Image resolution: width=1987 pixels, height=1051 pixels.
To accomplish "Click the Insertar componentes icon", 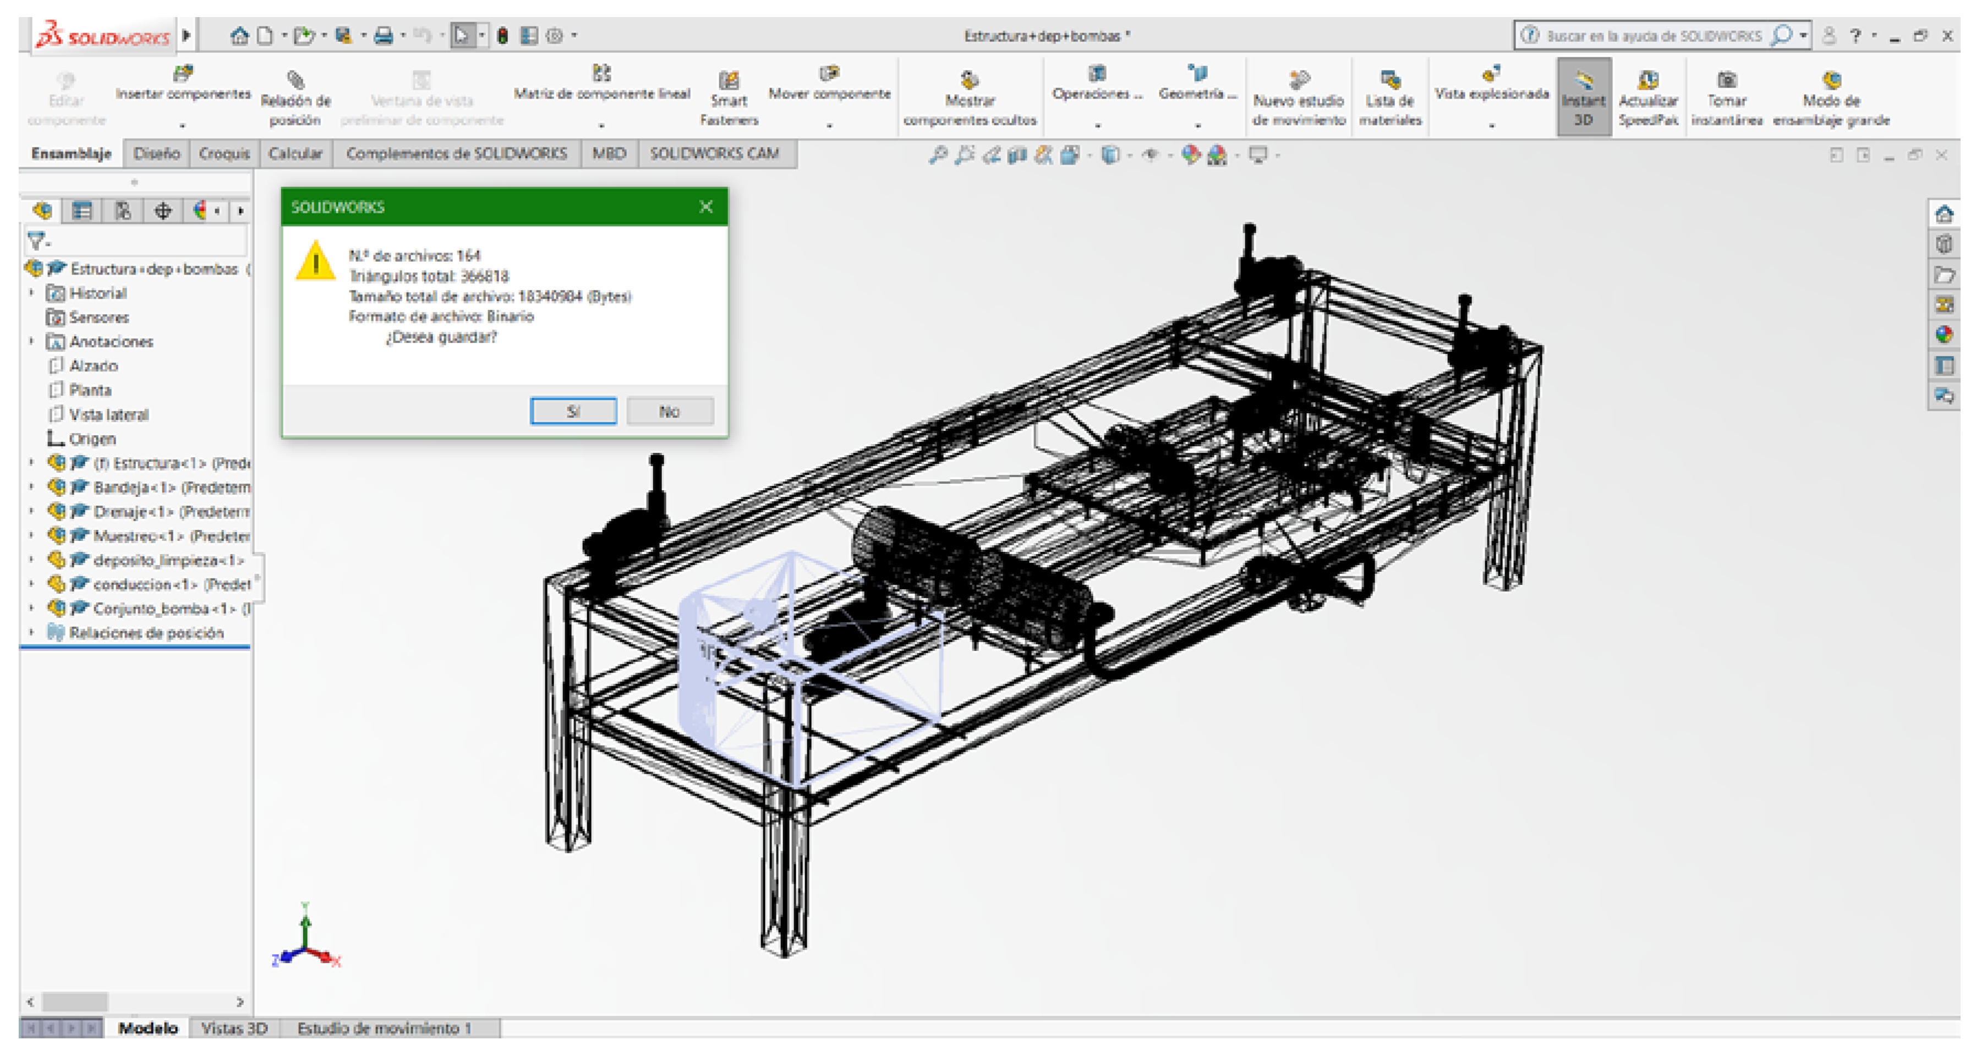I will [183, 74].
